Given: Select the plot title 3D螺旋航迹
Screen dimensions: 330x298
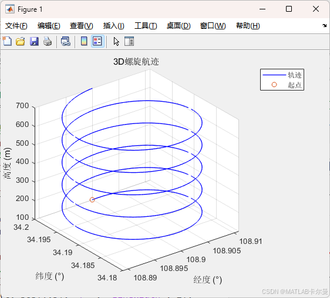Looking at the screenshot, I should 136,62.
